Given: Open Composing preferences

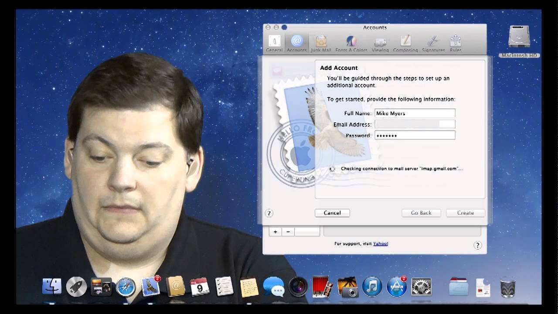Looking at the screenshot, I should click(405, 42).
